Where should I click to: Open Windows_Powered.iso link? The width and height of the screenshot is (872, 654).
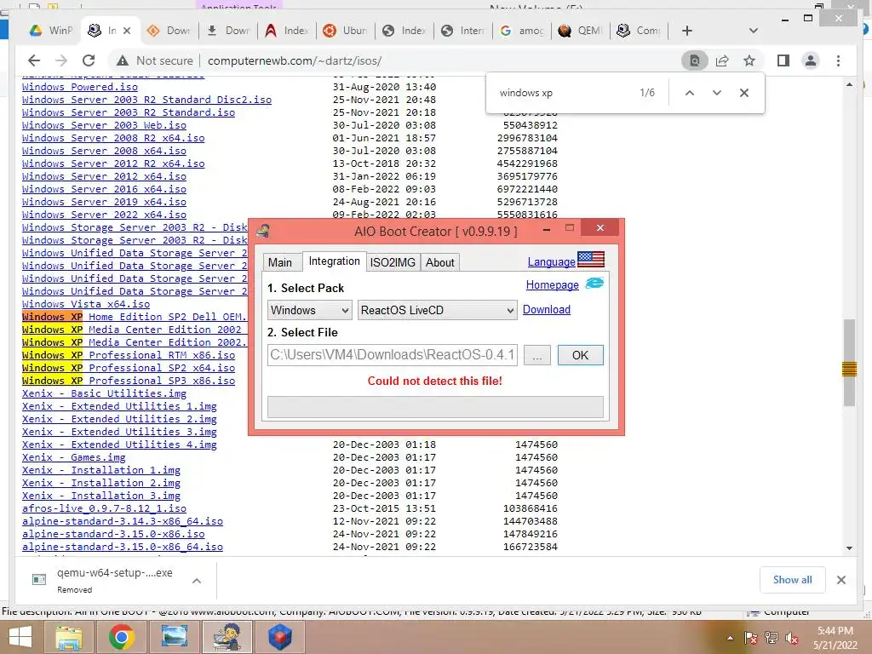[x=79, y=87]
